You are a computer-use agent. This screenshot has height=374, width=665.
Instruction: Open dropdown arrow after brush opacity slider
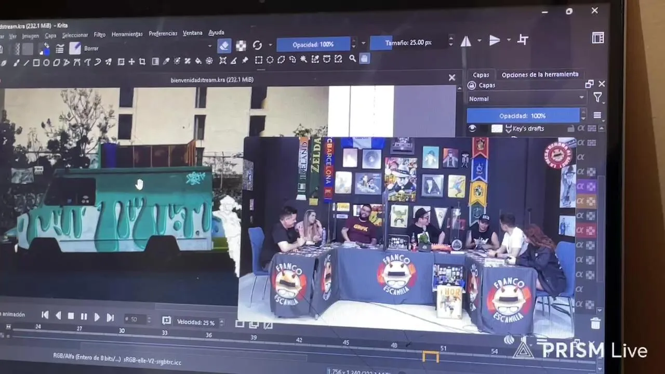(363, 43)
